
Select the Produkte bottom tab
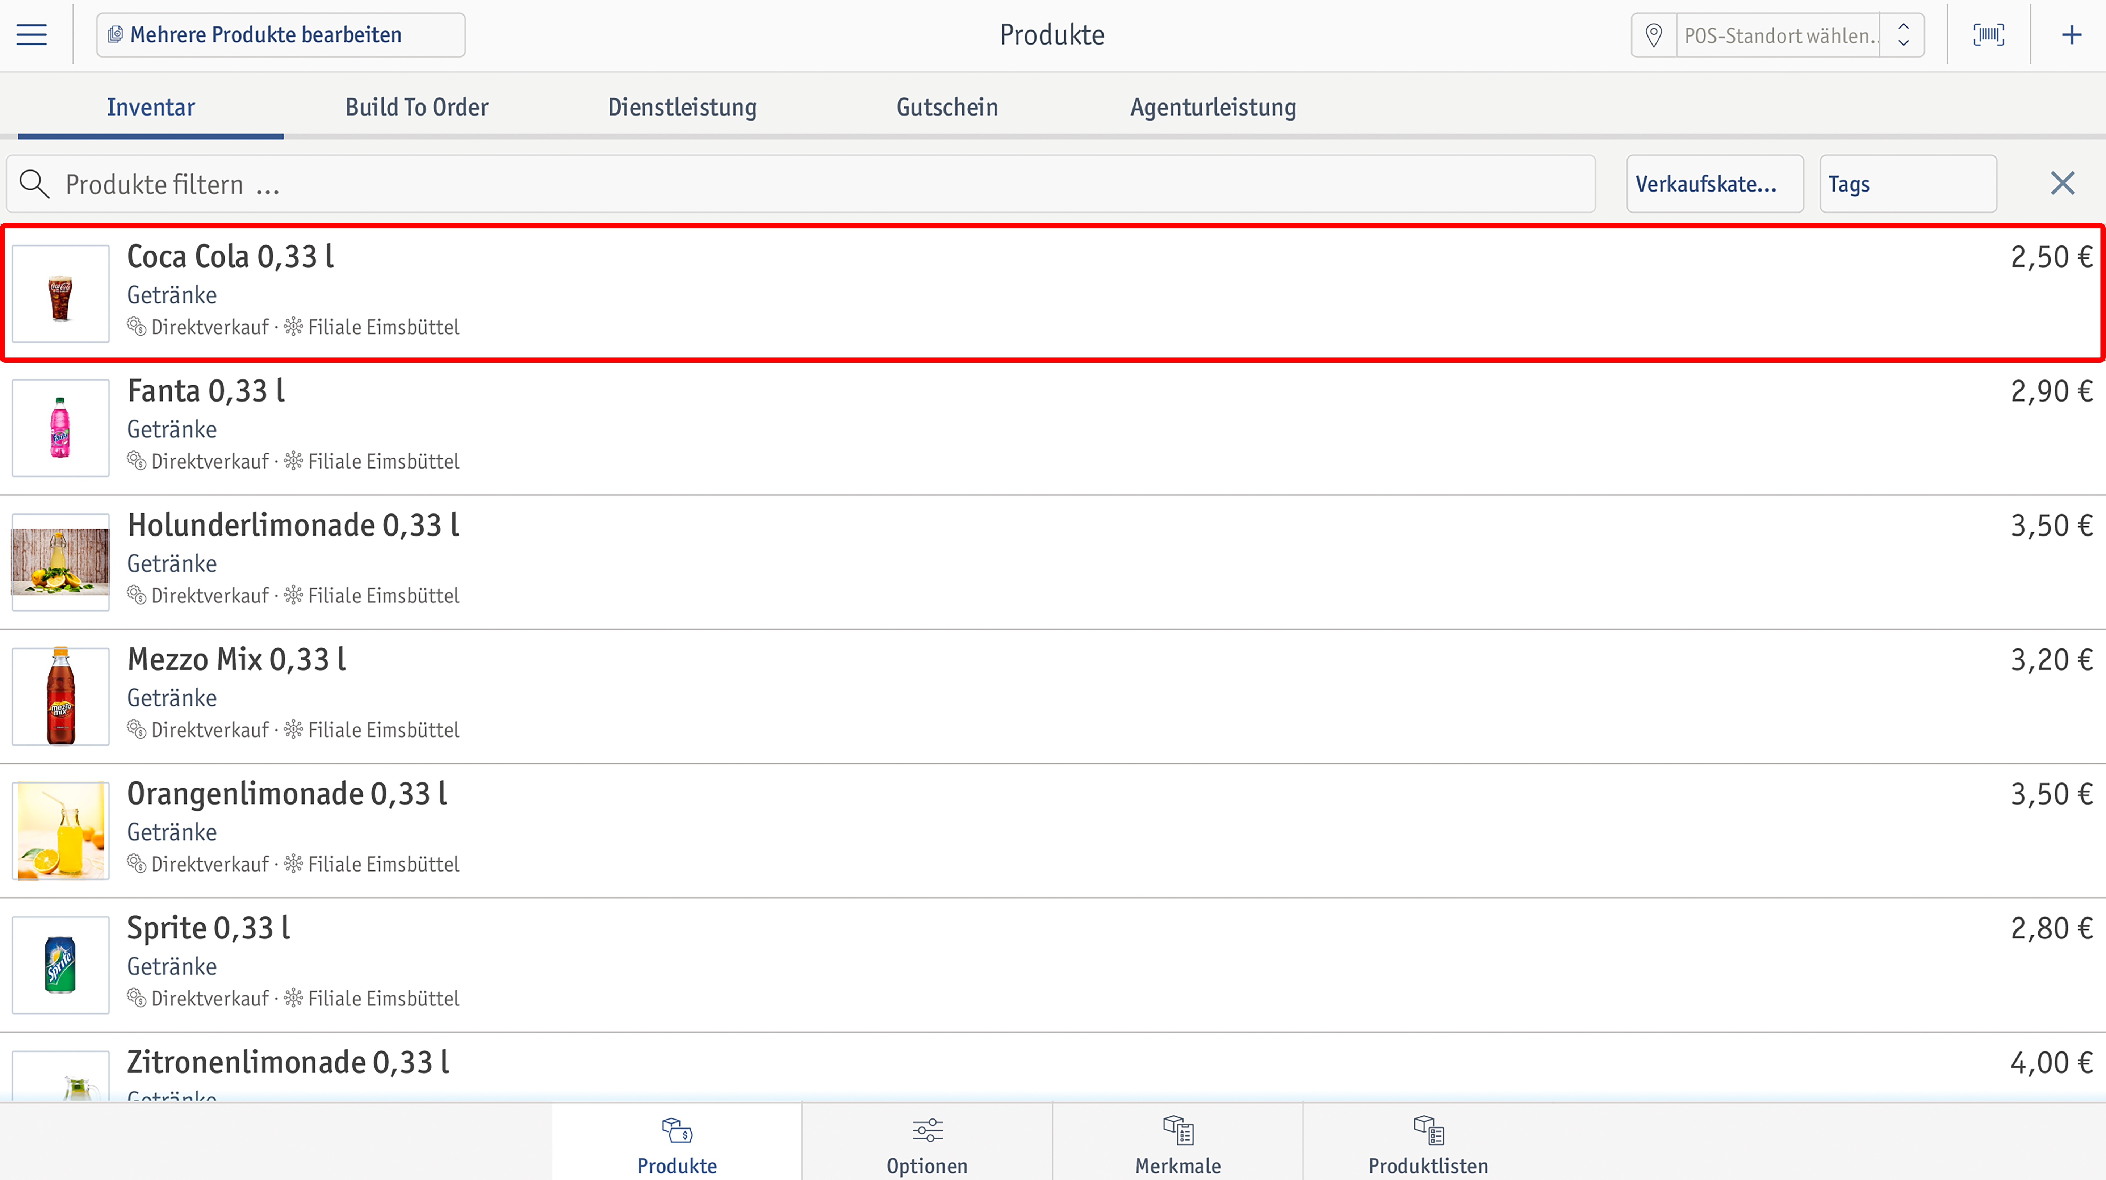tap(677, 1142)
